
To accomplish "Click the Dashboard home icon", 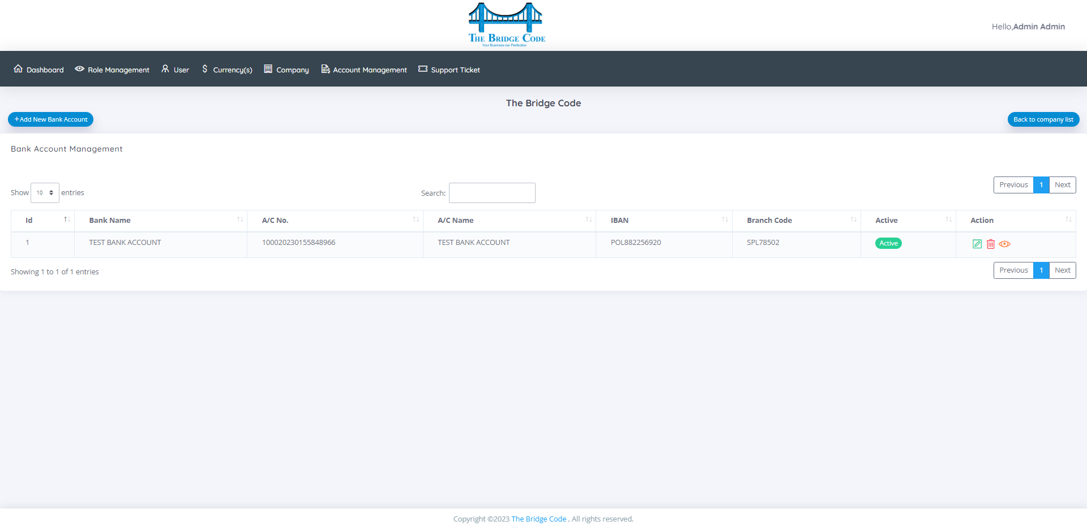I will [x=18, y=69].
